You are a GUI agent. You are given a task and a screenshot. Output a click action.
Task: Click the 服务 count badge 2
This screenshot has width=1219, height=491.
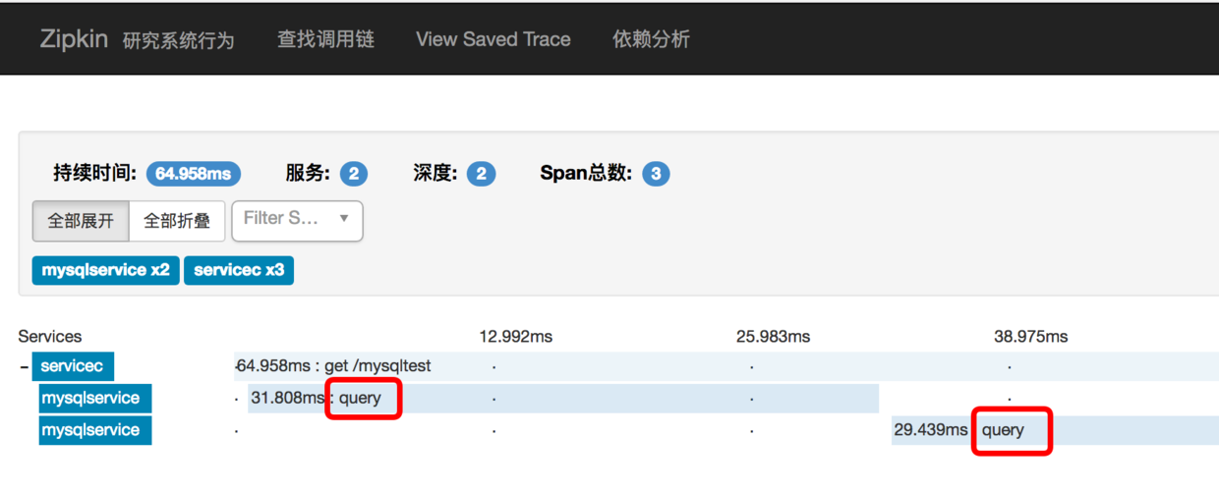tap(354, 174)
